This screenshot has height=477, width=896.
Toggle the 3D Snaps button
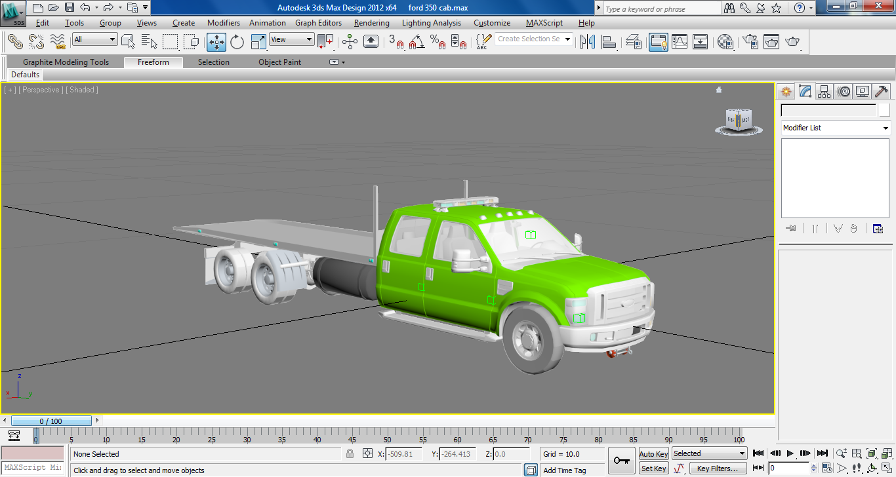pos(396,42)
